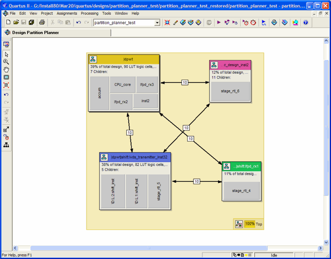Image resolution: width=331 pixels, height=259 pixels.
Task: Click the Start Compilation play icon
Action: pos(219,23)
